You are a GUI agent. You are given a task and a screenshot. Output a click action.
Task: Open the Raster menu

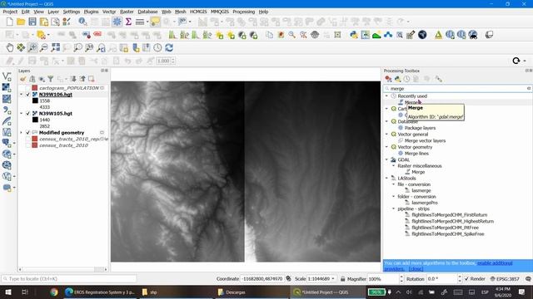pos(127,12)
